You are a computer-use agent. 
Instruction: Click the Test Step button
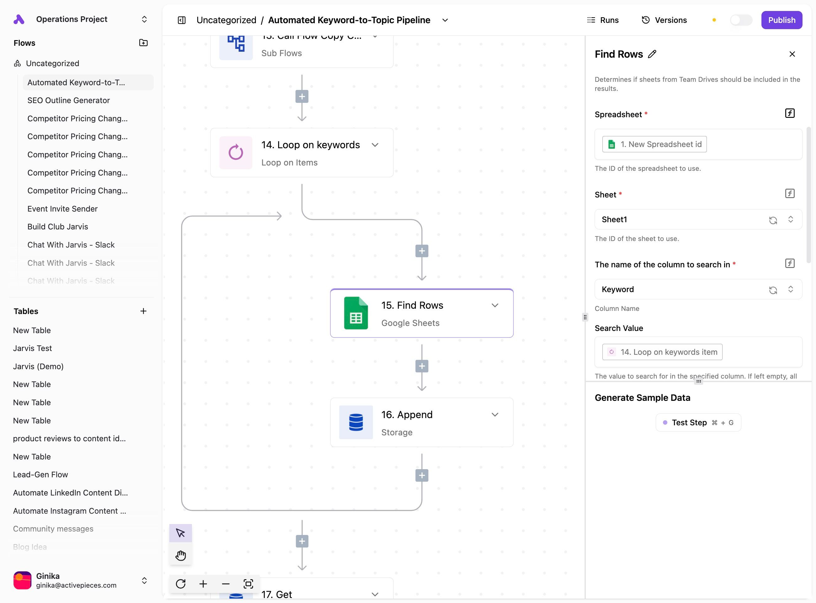point(698,422)
